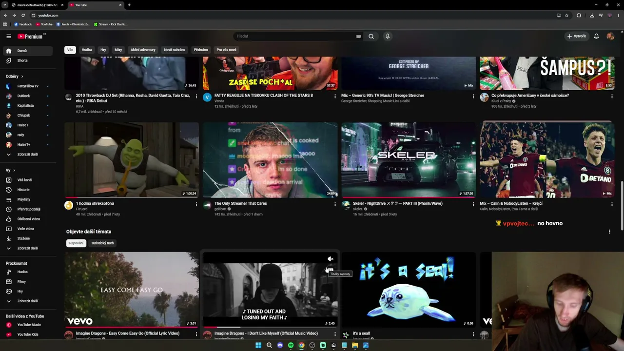Toggle subtitles on the preview video
624x351 pixels.
(330, 270)
